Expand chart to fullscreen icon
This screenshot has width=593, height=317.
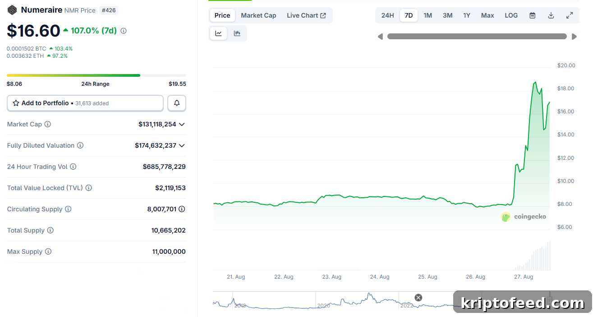click(x=570, y=15)
